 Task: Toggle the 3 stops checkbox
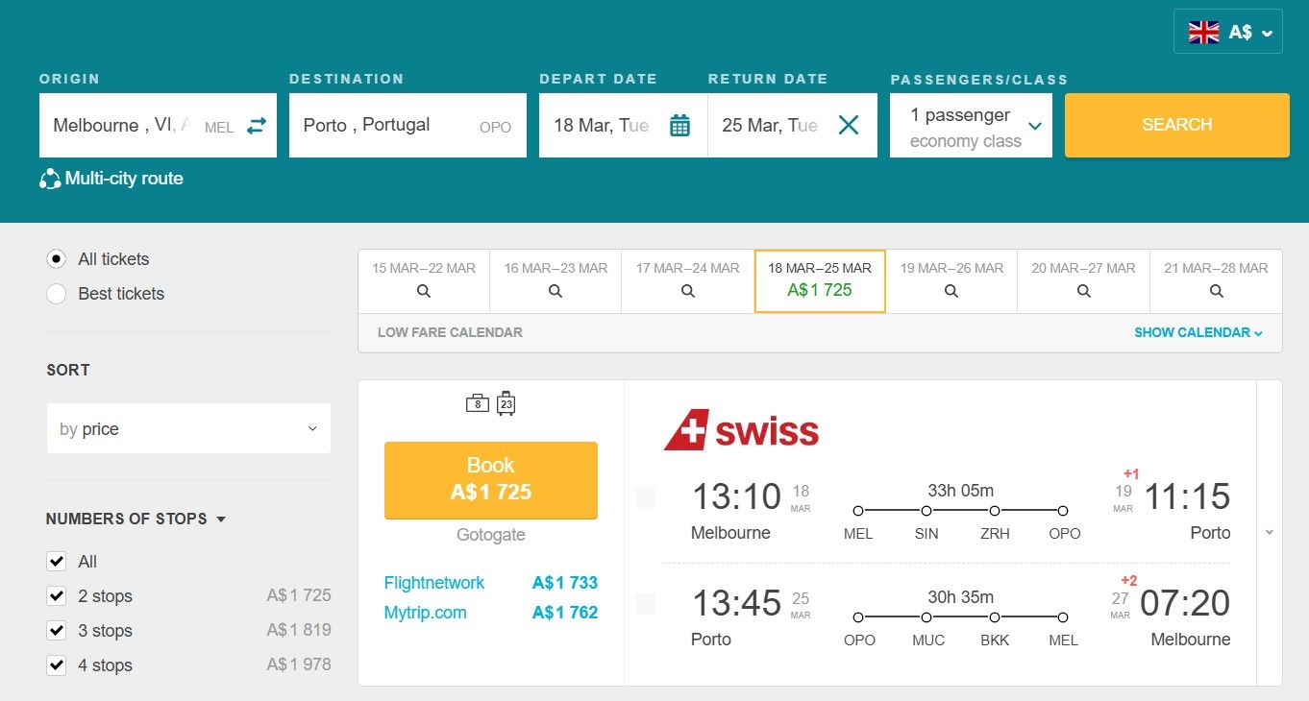point(57,631)
